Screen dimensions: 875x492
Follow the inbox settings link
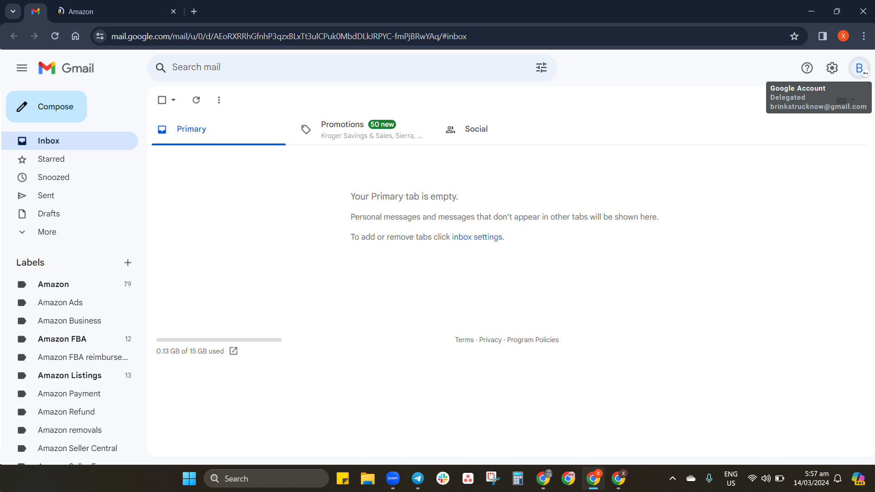(477, 237)
